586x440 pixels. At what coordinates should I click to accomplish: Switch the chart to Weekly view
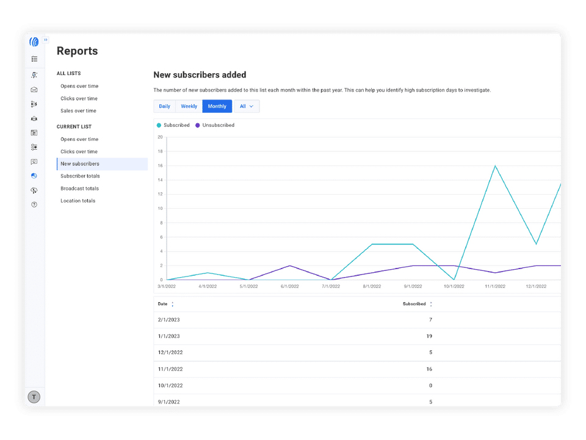189,106
